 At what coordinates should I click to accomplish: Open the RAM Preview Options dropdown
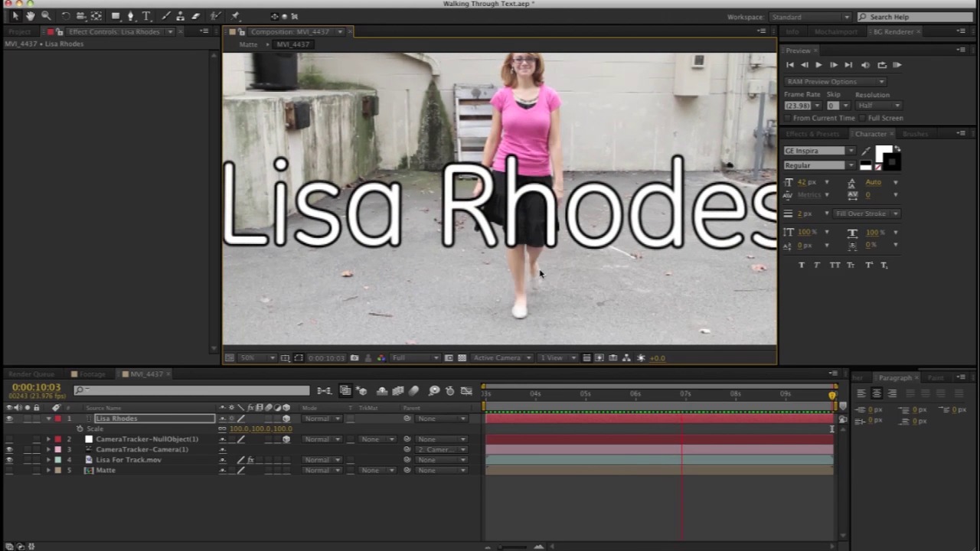(835, 82)
